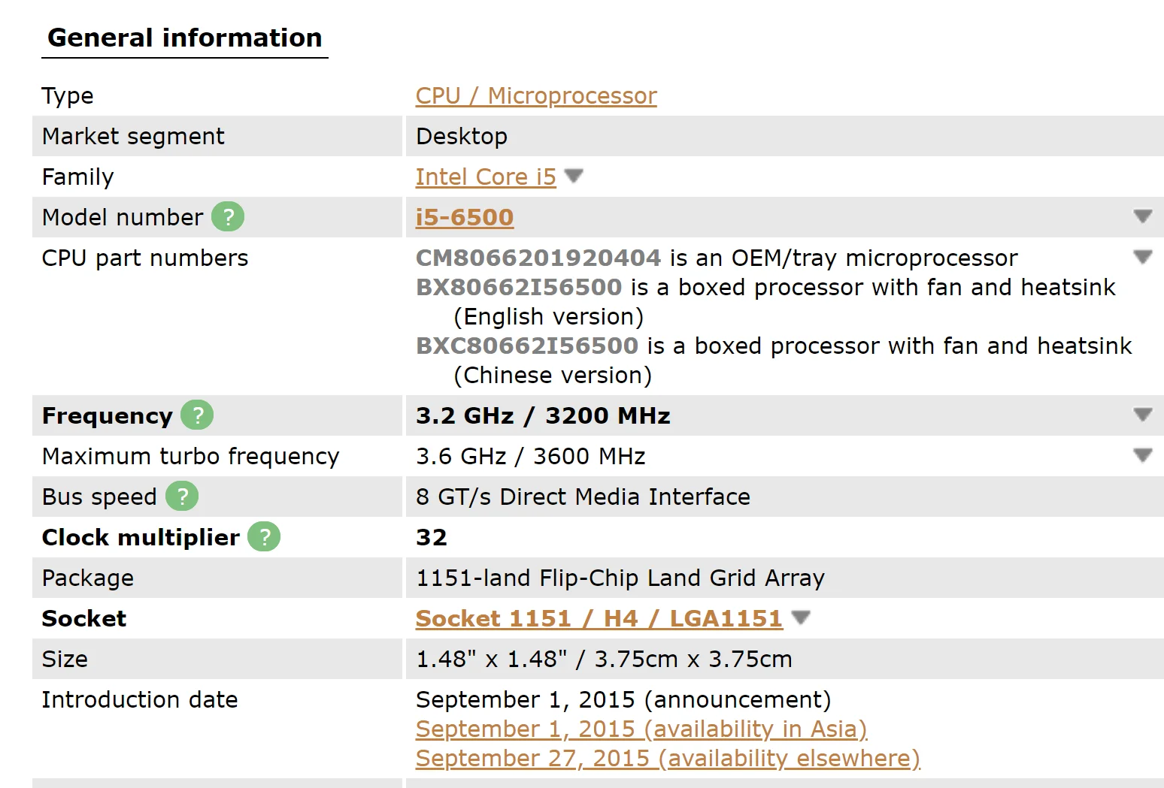Open September 27, 2015 availability elsewhere link
Screen dimensions: 1164x788
(x=668, y=759)
